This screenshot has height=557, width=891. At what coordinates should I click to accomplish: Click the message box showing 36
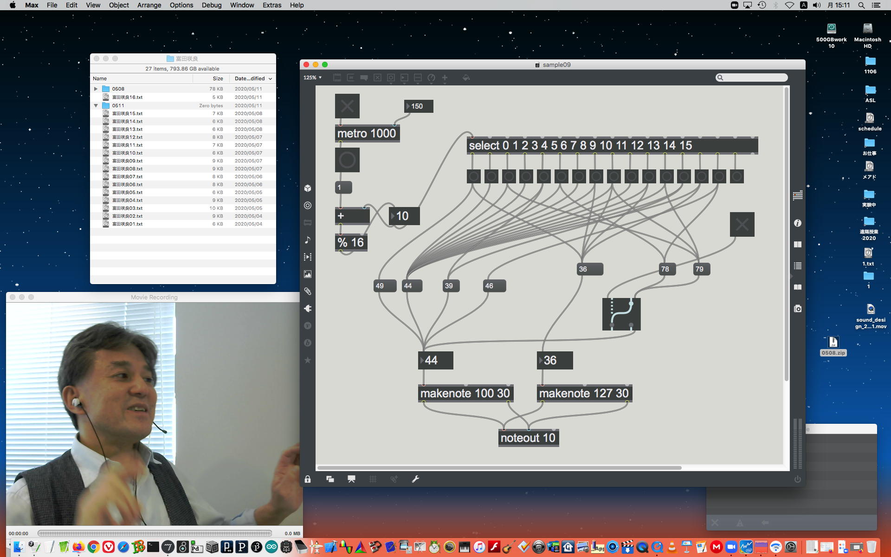[x=589, y=269]
